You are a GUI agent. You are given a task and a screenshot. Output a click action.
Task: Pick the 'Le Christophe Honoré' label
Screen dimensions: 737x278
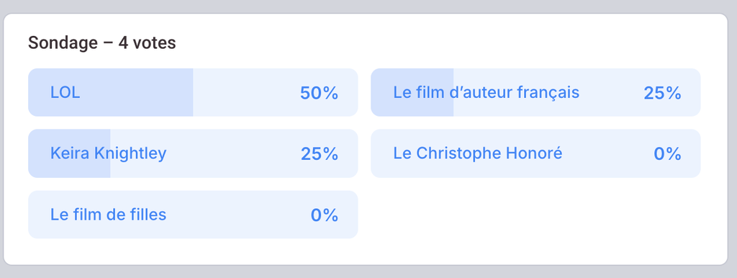(478, 153)
